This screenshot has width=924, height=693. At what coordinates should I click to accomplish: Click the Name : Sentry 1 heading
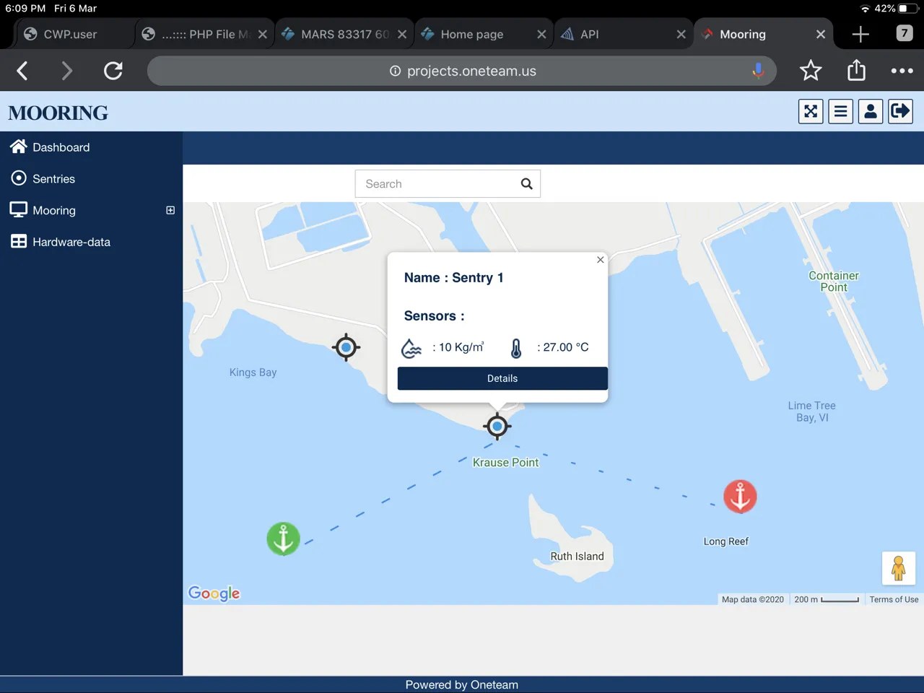click(453, 278)
